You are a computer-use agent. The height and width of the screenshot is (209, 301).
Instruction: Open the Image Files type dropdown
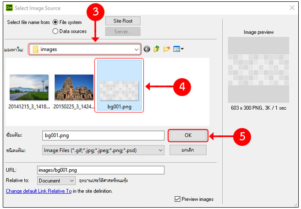(x=160, y=150)
